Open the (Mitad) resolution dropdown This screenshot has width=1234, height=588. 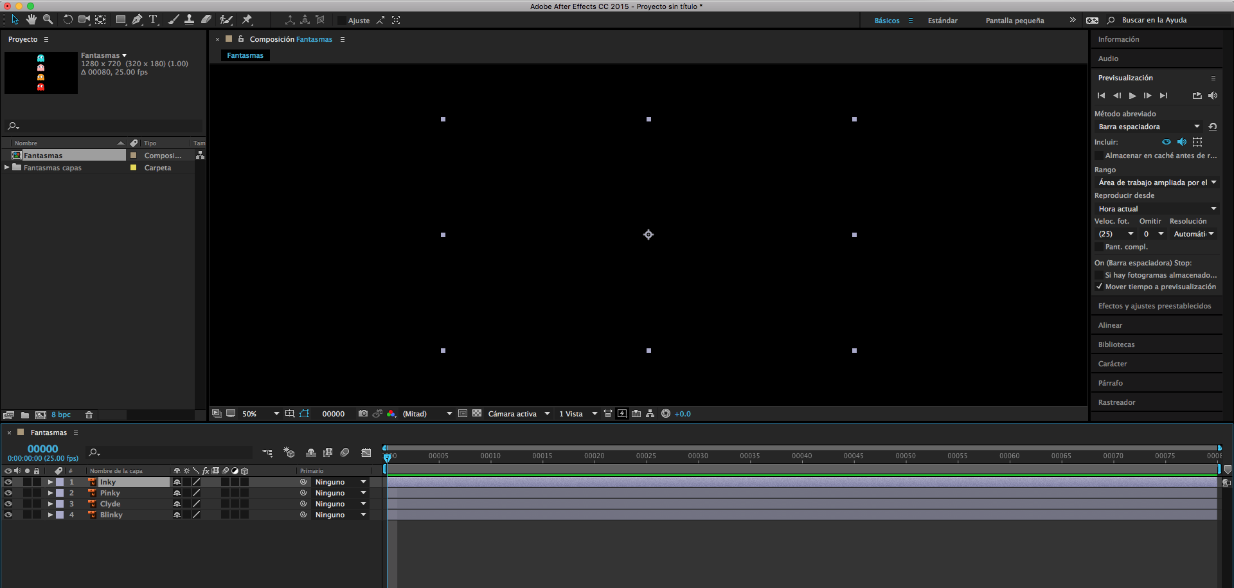point(427,414)
